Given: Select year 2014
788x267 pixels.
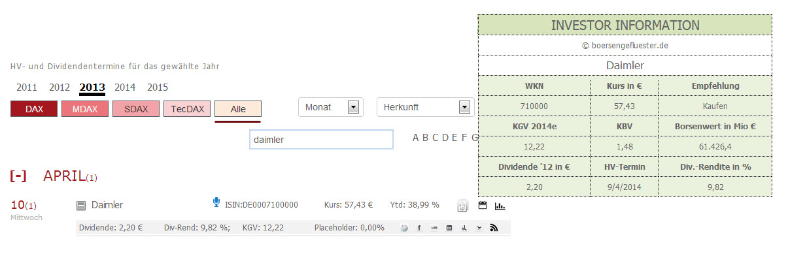Looking at the screenshot, I should point(125,87).
